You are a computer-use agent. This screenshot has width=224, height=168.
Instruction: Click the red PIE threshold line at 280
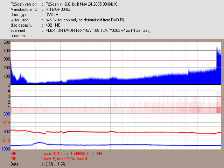tap(116, 61)
